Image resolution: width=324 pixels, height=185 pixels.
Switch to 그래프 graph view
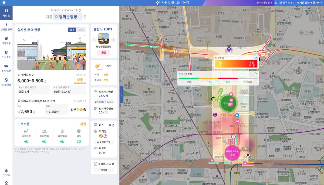[x=81, y=30]
